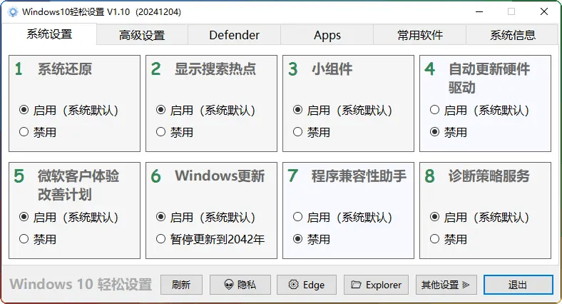Enable 程序兼容性助手 system default option
The image size is (562, 304).
pos(297,218)
